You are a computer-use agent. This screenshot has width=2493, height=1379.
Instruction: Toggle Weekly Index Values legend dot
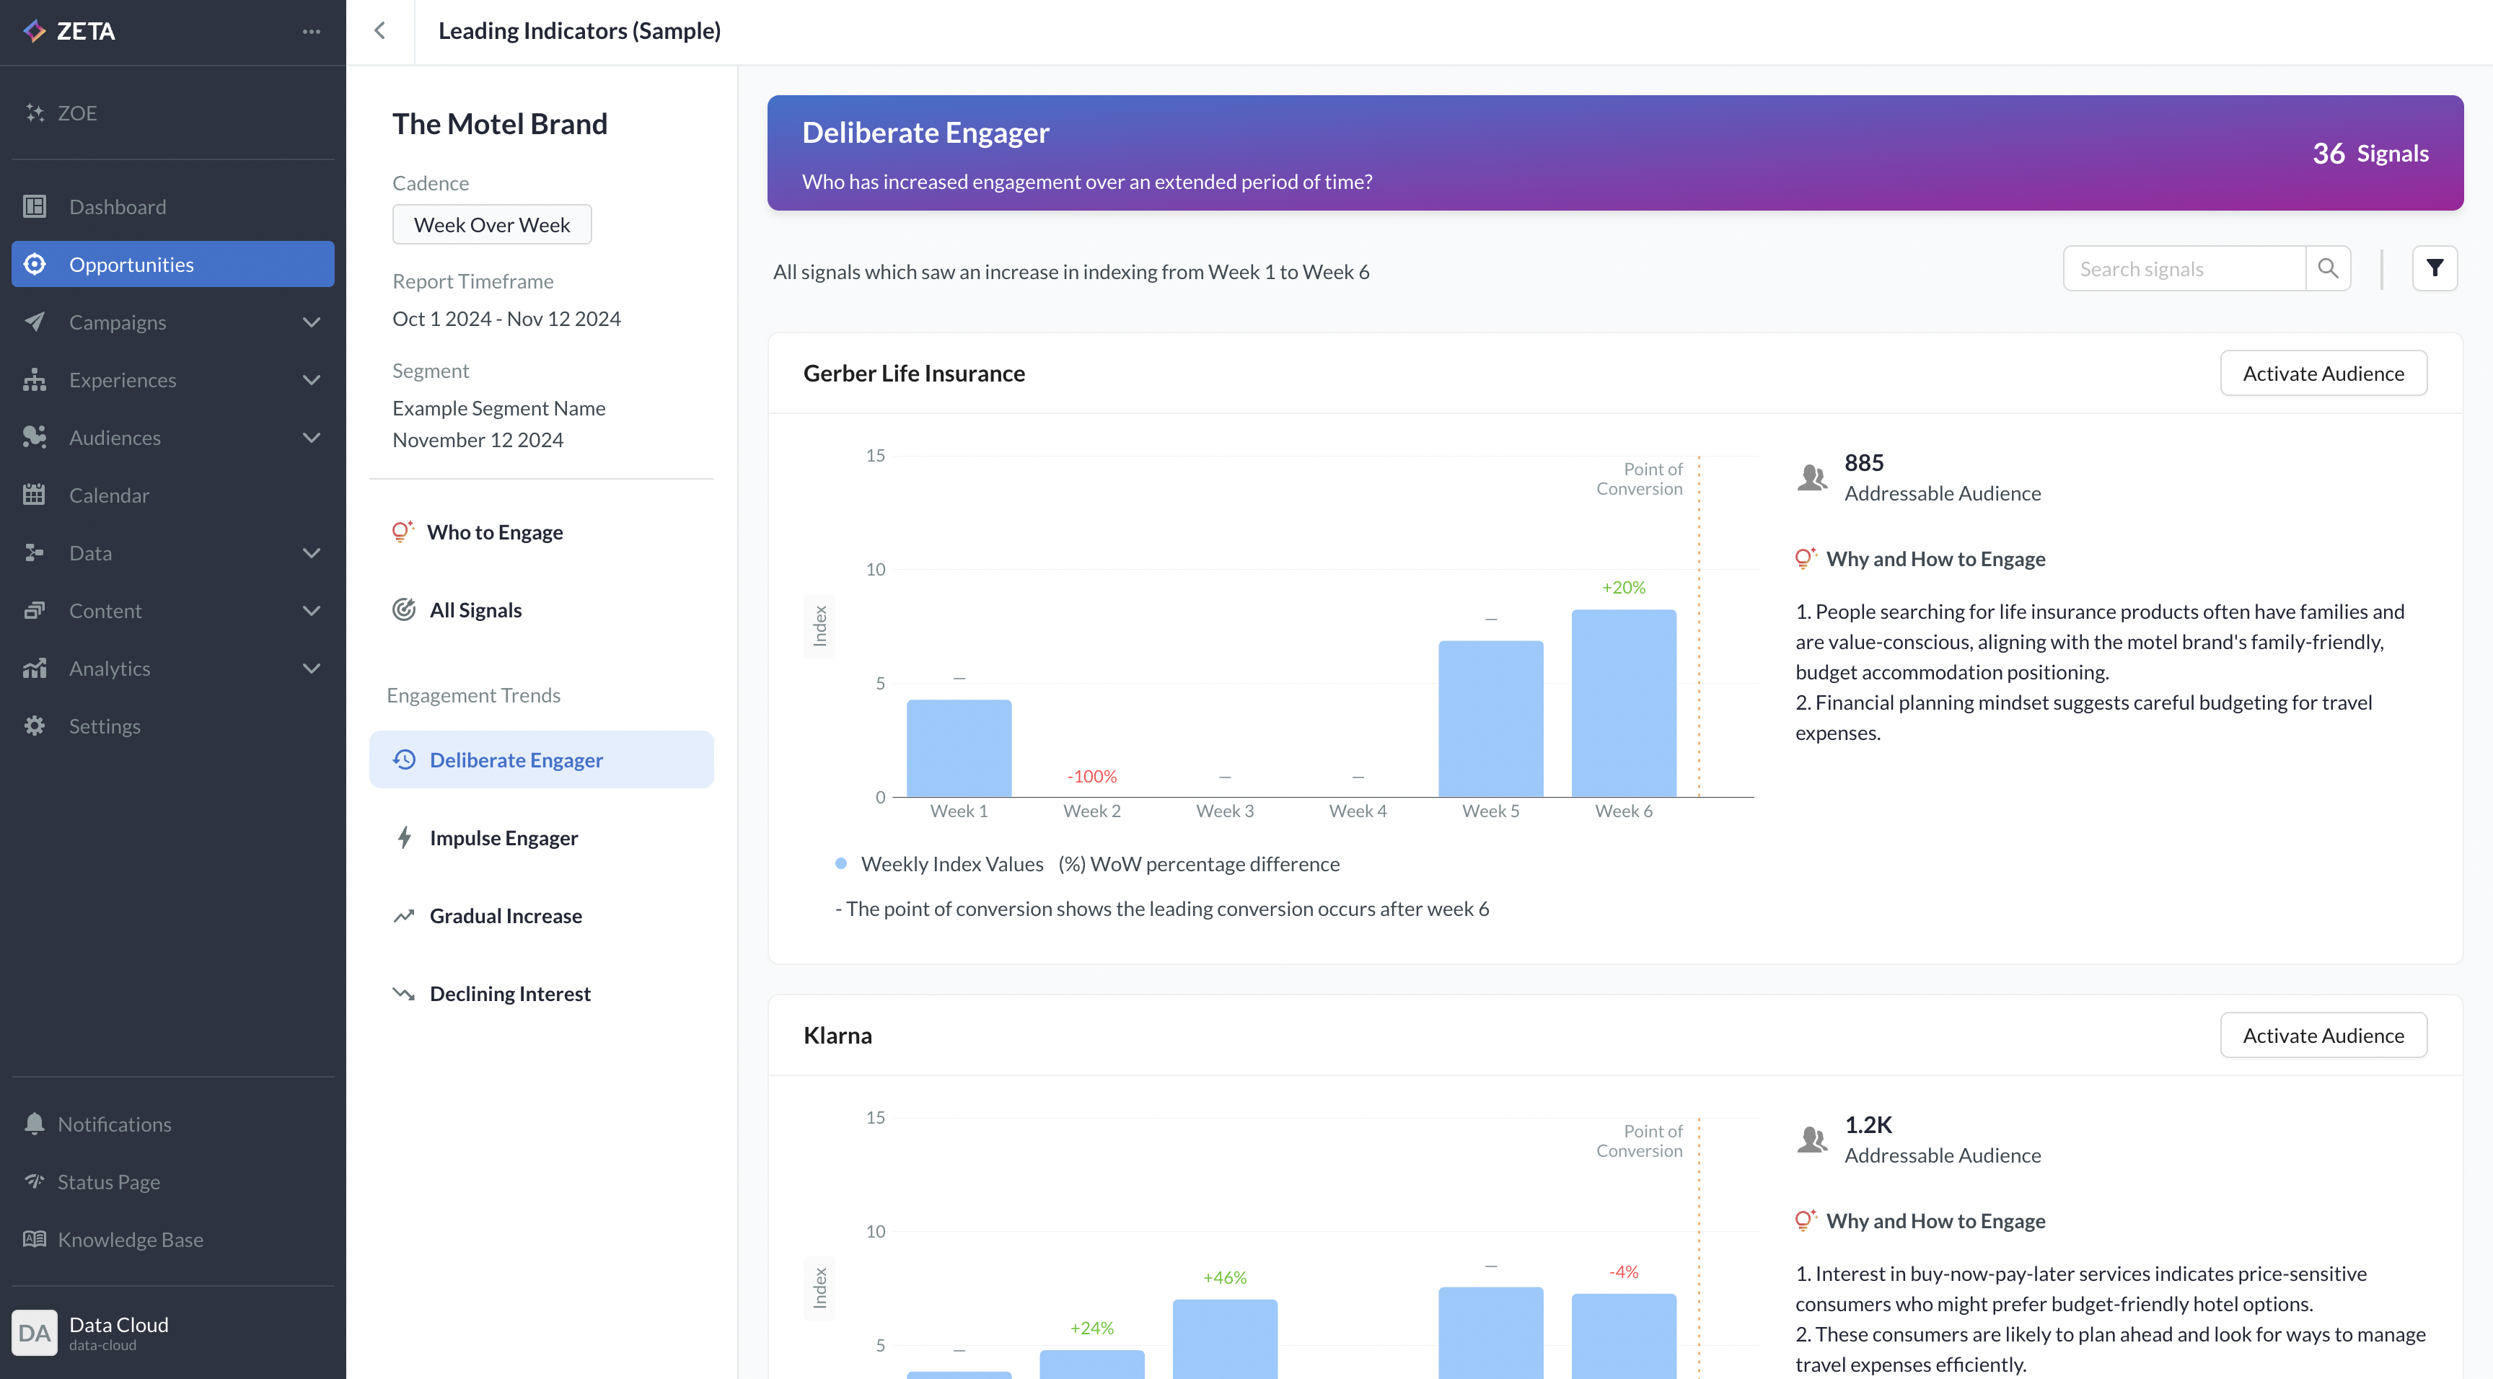click(x=841, y=863)
